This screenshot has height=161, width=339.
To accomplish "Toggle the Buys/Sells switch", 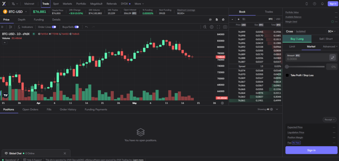I will (76, 27).
